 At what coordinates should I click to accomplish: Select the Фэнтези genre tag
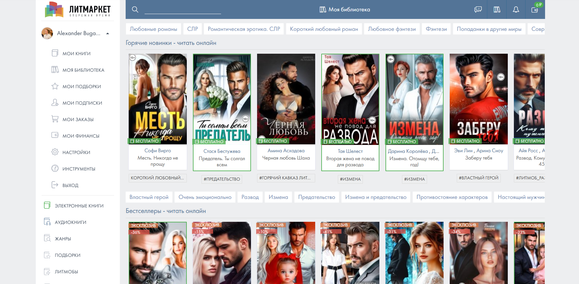point(436,29)
